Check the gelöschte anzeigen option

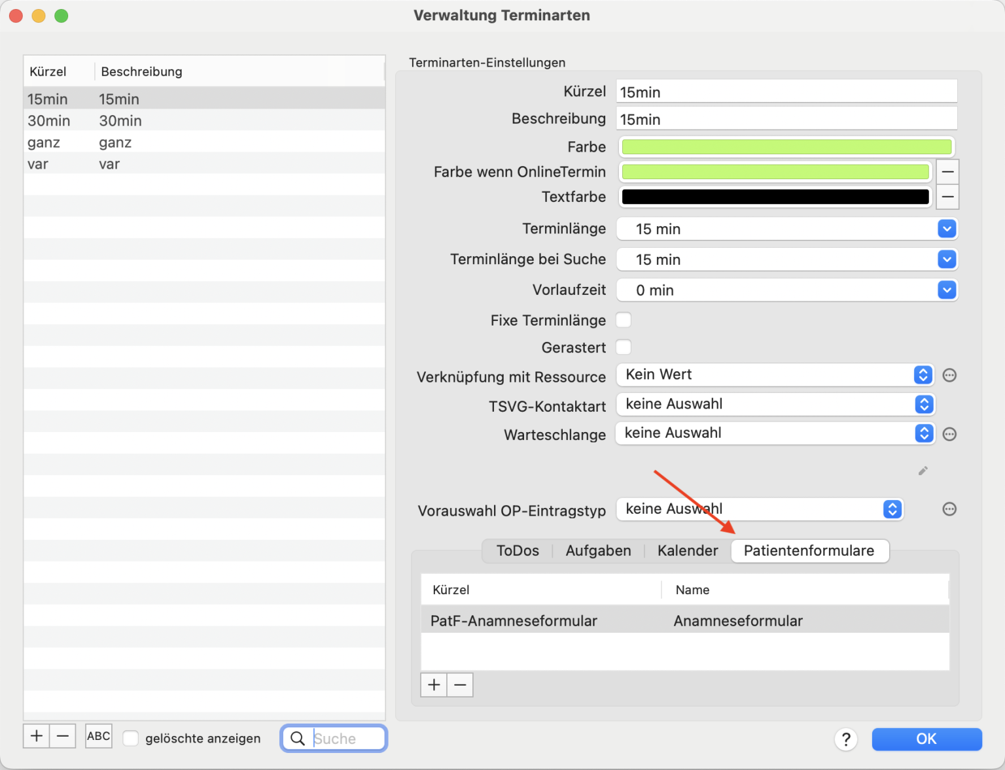[131, 738]
